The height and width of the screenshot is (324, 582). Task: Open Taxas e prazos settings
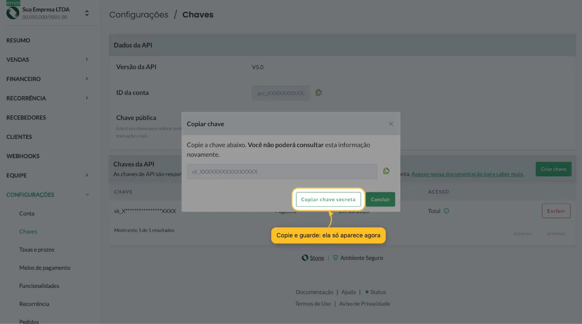(x=37, y=250)
